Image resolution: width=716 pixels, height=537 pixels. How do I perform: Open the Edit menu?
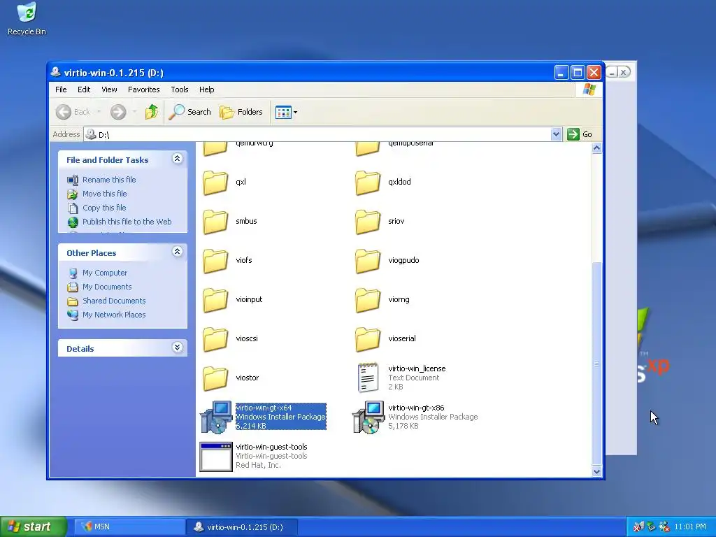coord(84,89)
